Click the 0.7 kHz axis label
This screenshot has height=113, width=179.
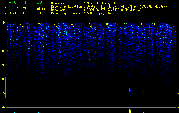2,93
